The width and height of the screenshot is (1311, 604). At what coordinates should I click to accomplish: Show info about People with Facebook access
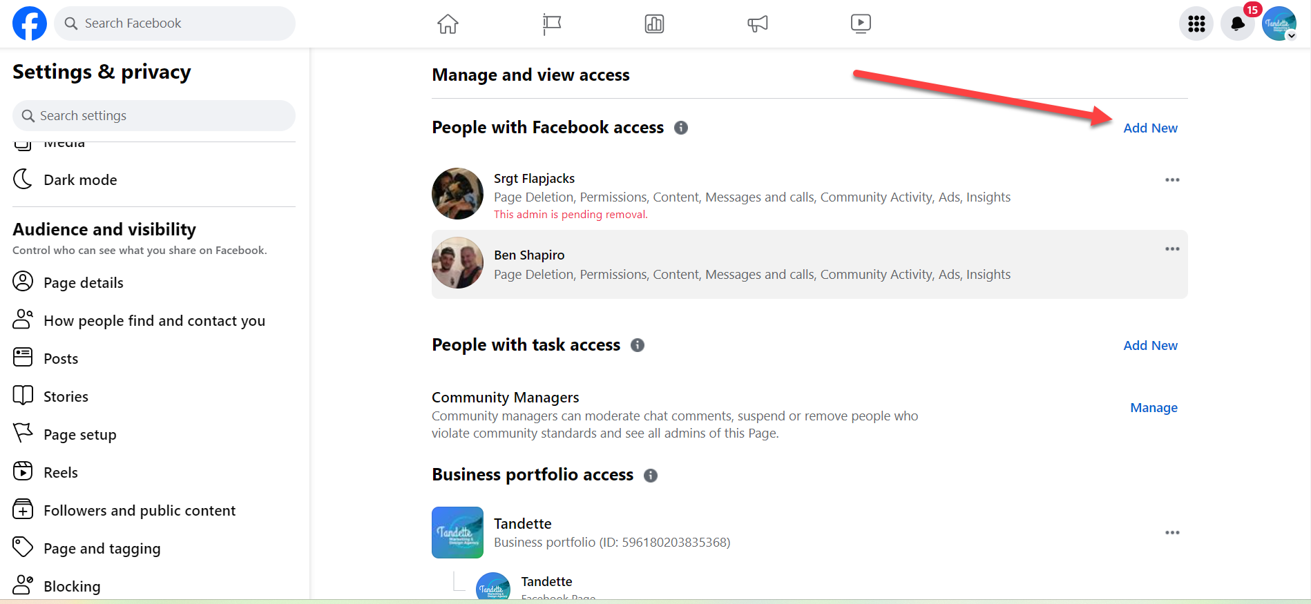[681, 128]
